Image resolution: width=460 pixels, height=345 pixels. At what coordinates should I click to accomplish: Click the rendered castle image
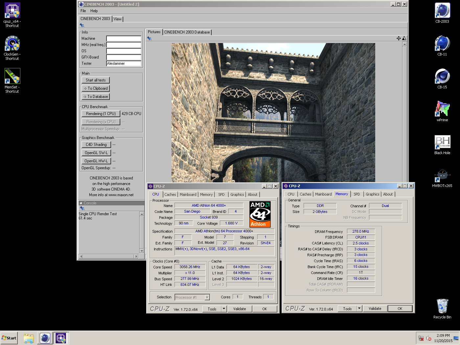tap(273, 112)
